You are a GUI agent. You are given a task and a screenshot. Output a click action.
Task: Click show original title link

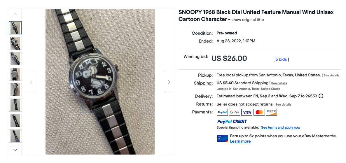247,20
